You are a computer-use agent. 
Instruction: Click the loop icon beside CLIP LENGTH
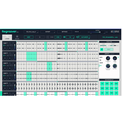point(78,37)
